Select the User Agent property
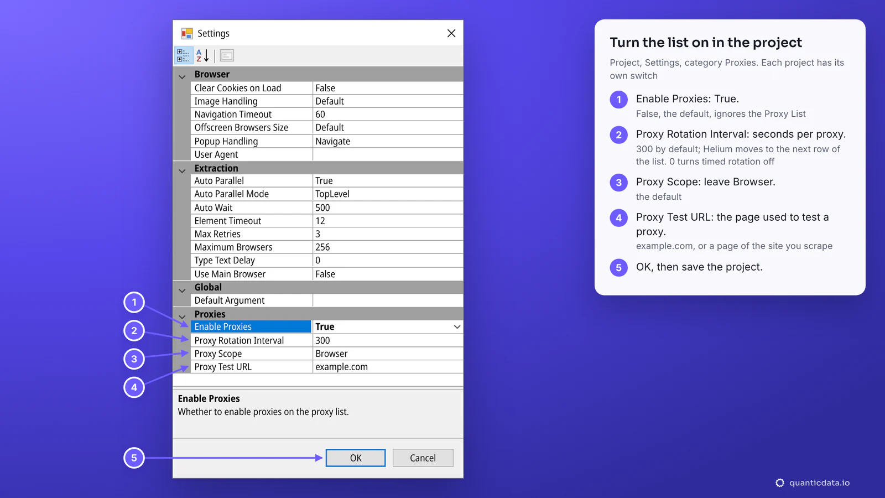Viewport: 885px width, 498px height. [252, 154]
